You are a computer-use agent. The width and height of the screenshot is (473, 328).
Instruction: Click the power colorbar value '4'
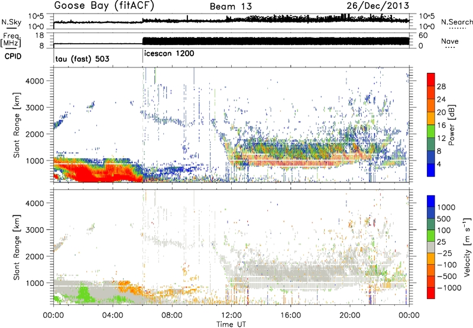click(x=439, y=165)
